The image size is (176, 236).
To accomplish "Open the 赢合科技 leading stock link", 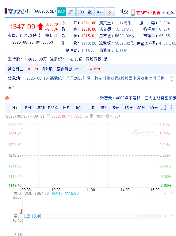I will click(x=65, y=69).
